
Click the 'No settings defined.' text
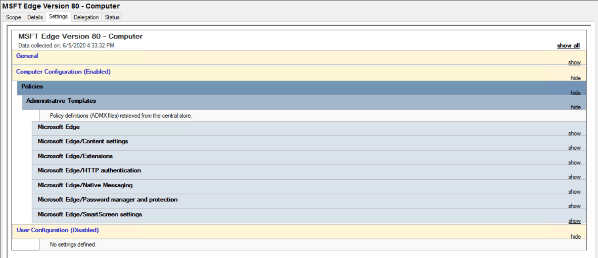(x=73, y=245)
